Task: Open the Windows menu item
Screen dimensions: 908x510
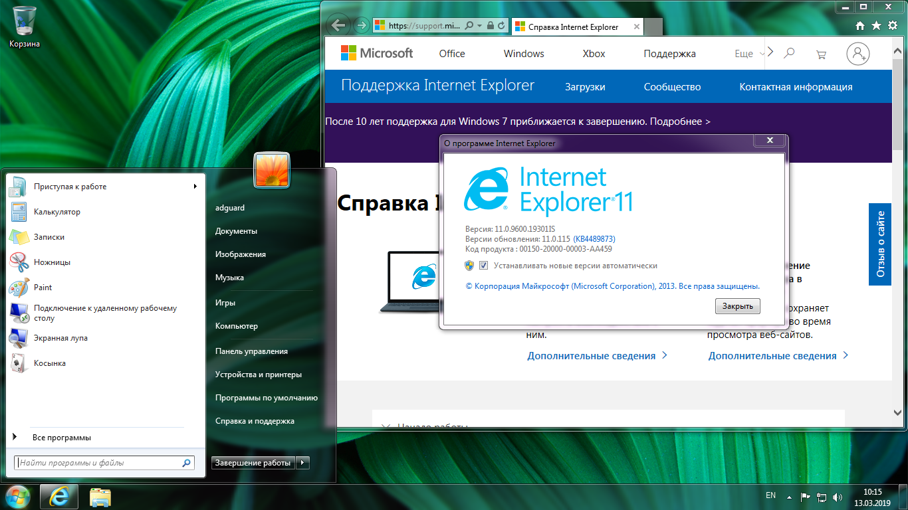Action: coord(524,54)
